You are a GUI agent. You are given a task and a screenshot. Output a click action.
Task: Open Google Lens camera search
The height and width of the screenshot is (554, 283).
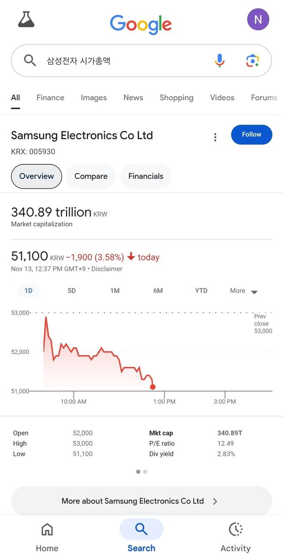[x=252, y=61]
